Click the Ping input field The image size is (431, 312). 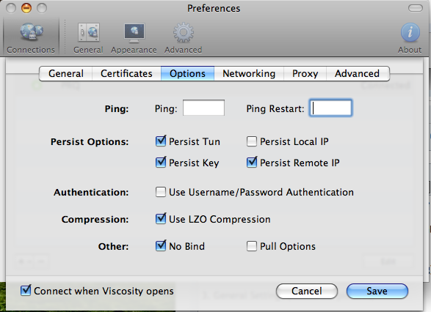(203, 108)
